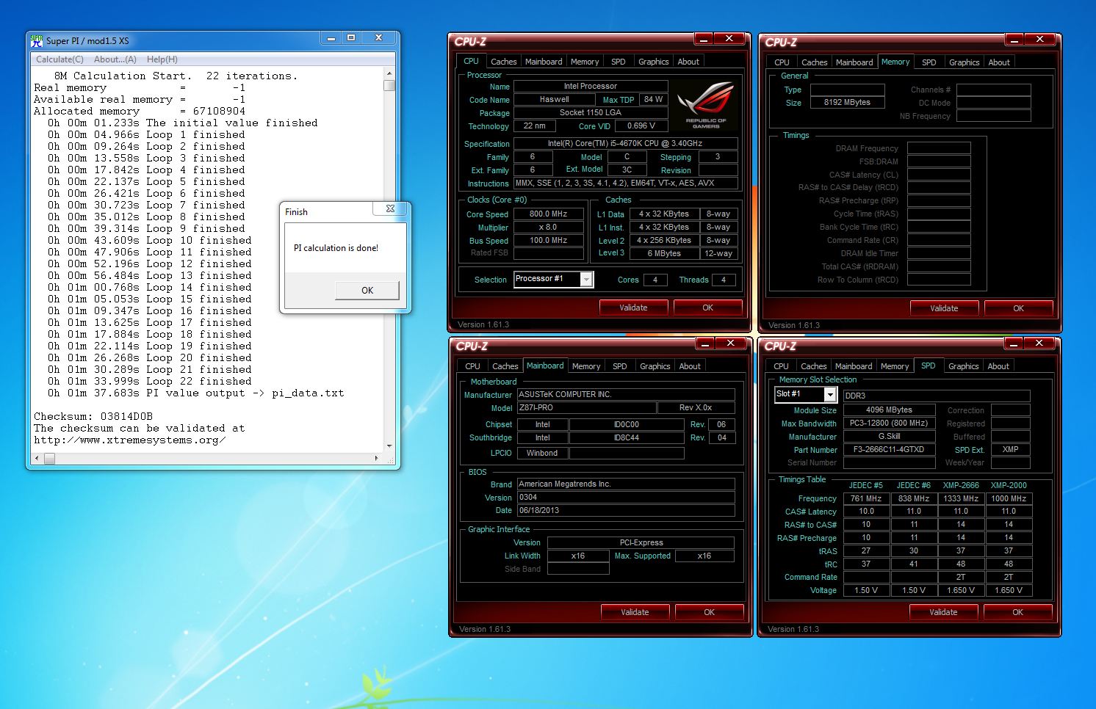
Task: Select Memory tab in CPU-Z Mainboard window
Action: [x=586, y=366]
